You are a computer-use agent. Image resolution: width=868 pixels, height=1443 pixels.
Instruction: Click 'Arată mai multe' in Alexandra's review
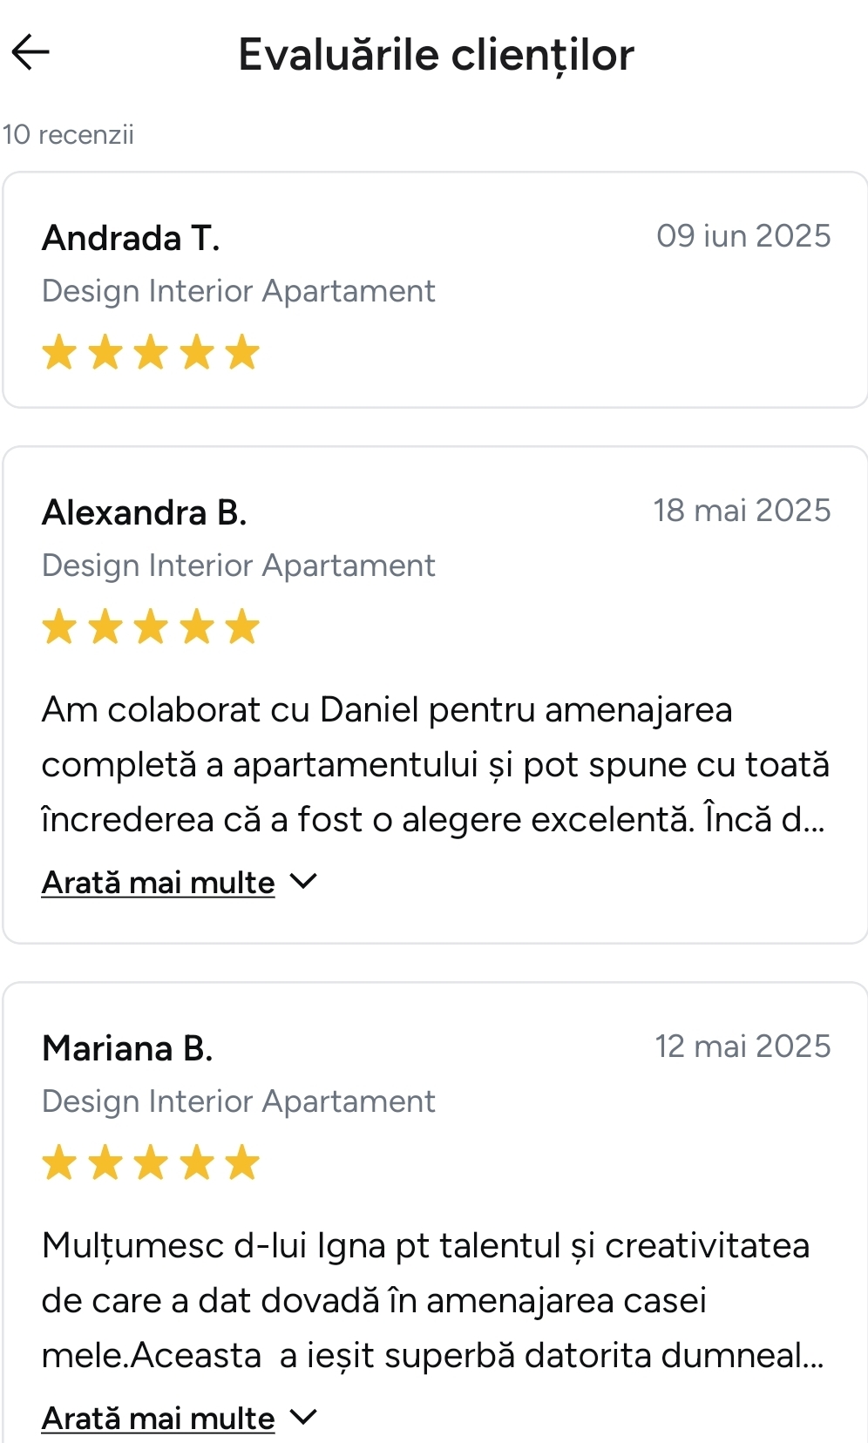click(x=158, y=883)
